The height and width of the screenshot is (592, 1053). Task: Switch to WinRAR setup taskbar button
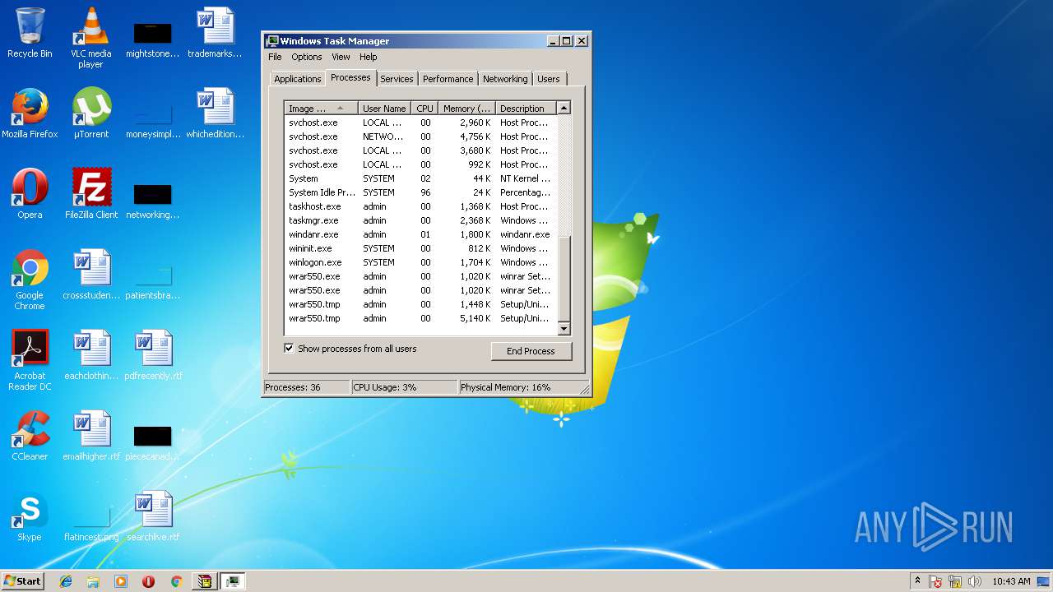click(x=204, y=581)
